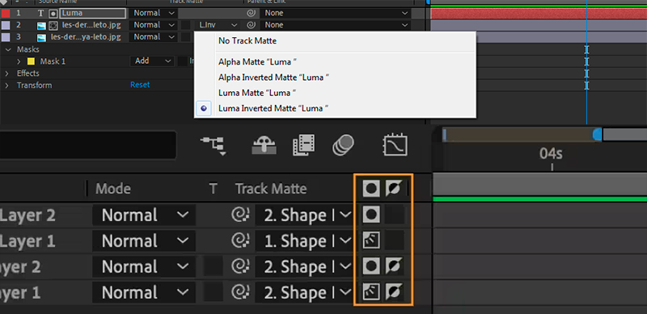
Task: Click the T column header
Action: coord(213,189)
